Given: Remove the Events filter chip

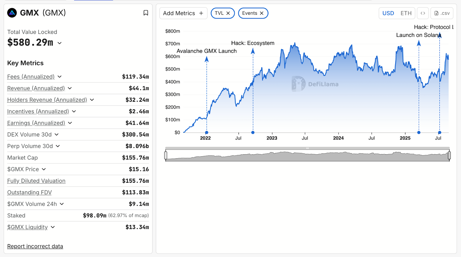Looking at the screenshot, I should (x=261, y=13).
